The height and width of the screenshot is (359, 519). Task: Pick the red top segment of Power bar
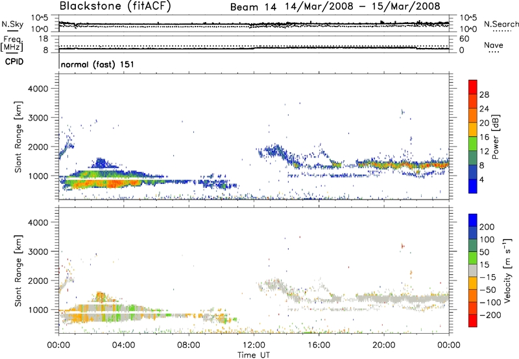(473, 87)
